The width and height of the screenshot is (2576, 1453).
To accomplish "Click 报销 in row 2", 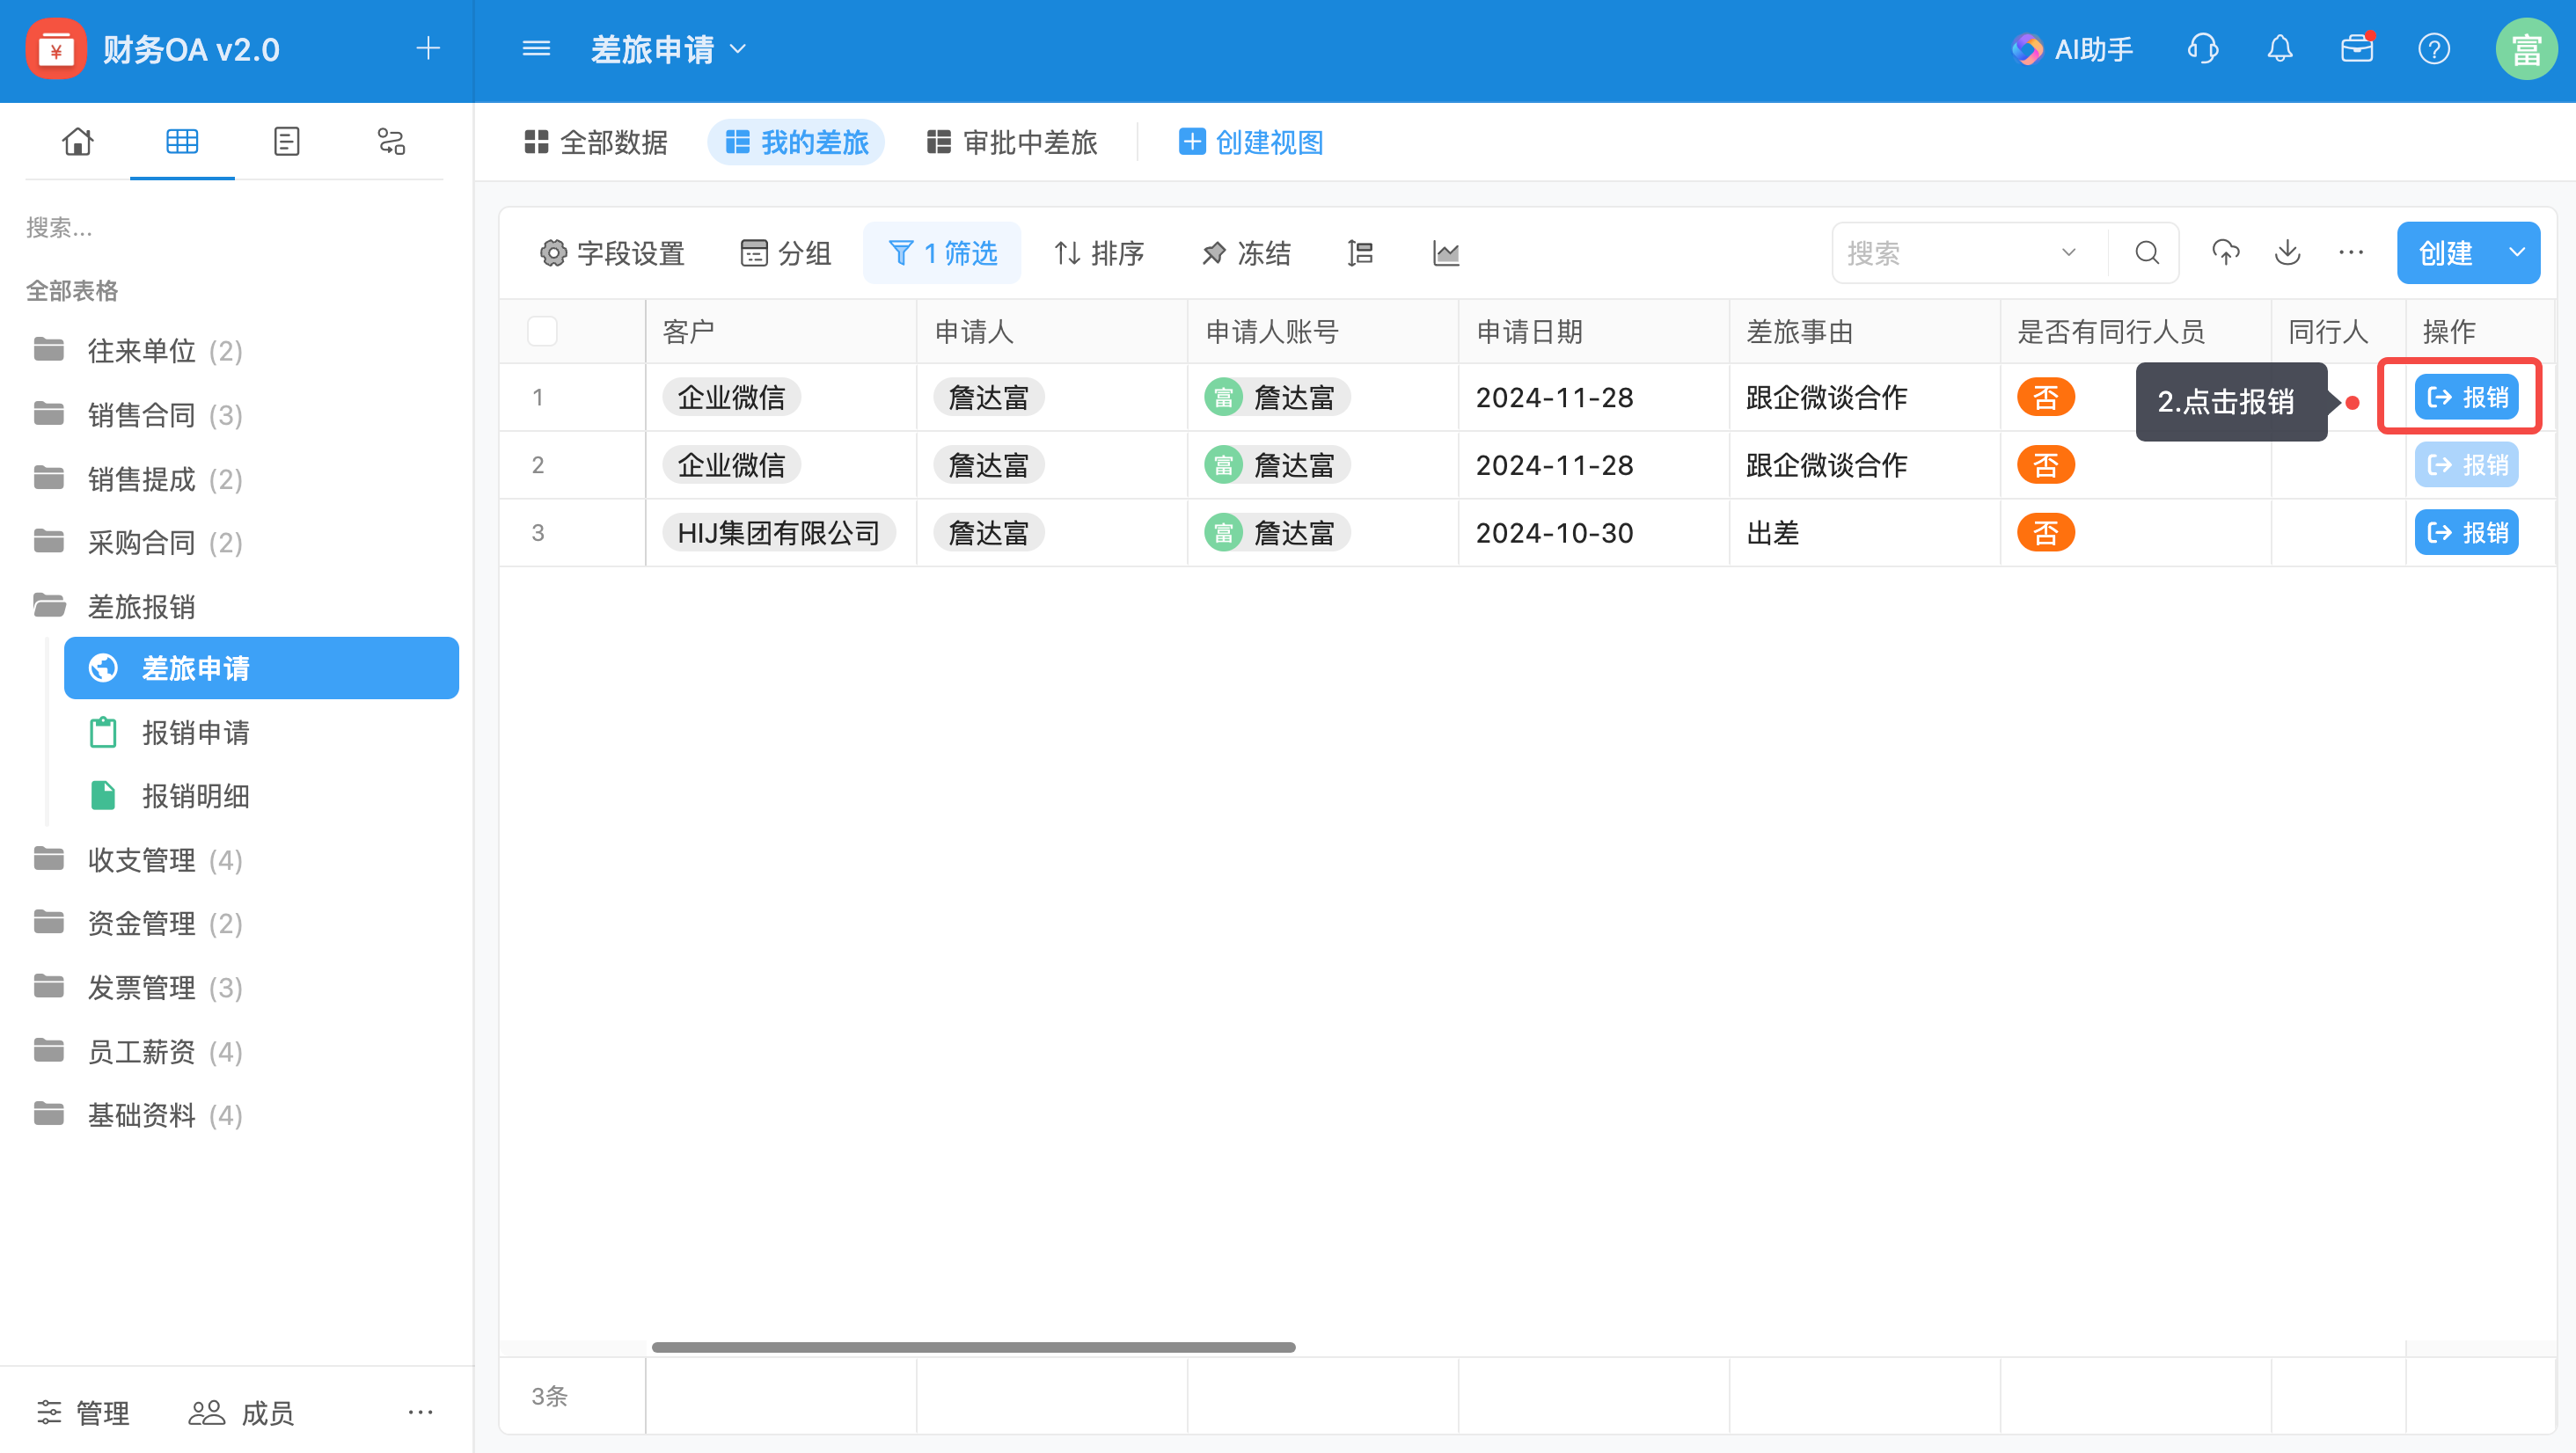I will pyautogui.click(x=2466, y=465).
